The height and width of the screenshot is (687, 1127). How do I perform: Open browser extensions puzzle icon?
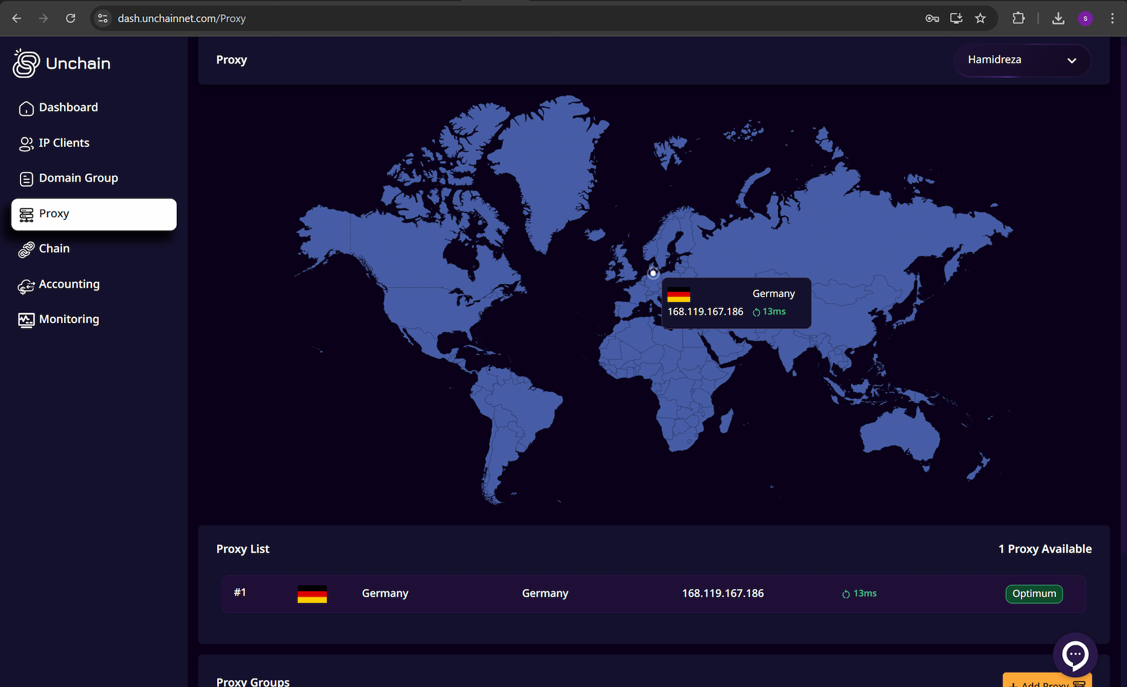pyautogui.click(x=1018, y=18)
